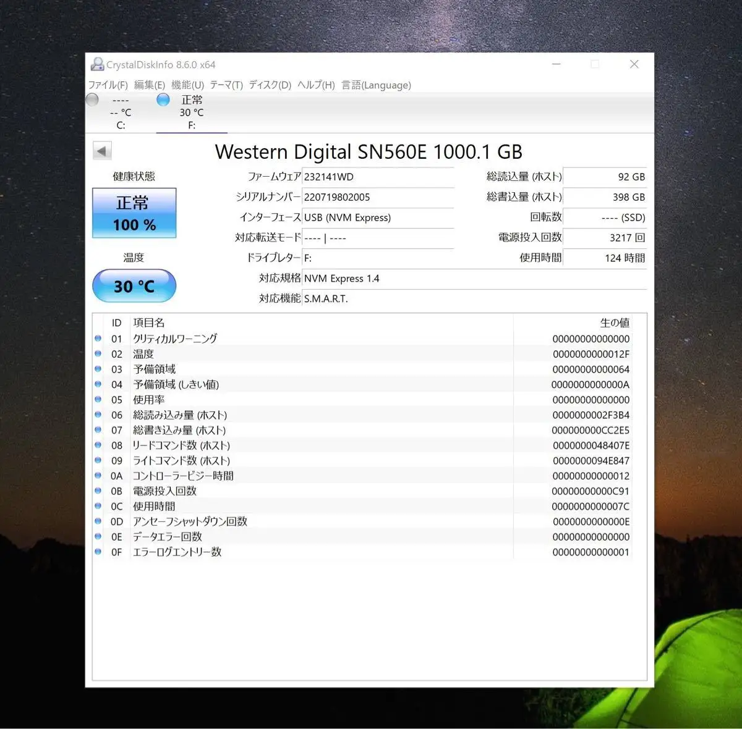
Task: Click status dot for 03 予備領域 row
Action: pyautogui.click(x=98, y=369)
